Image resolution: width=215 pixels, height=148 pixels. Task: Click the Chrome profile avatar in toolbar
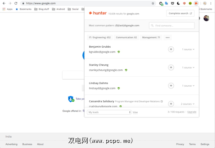tap(205, 3)
